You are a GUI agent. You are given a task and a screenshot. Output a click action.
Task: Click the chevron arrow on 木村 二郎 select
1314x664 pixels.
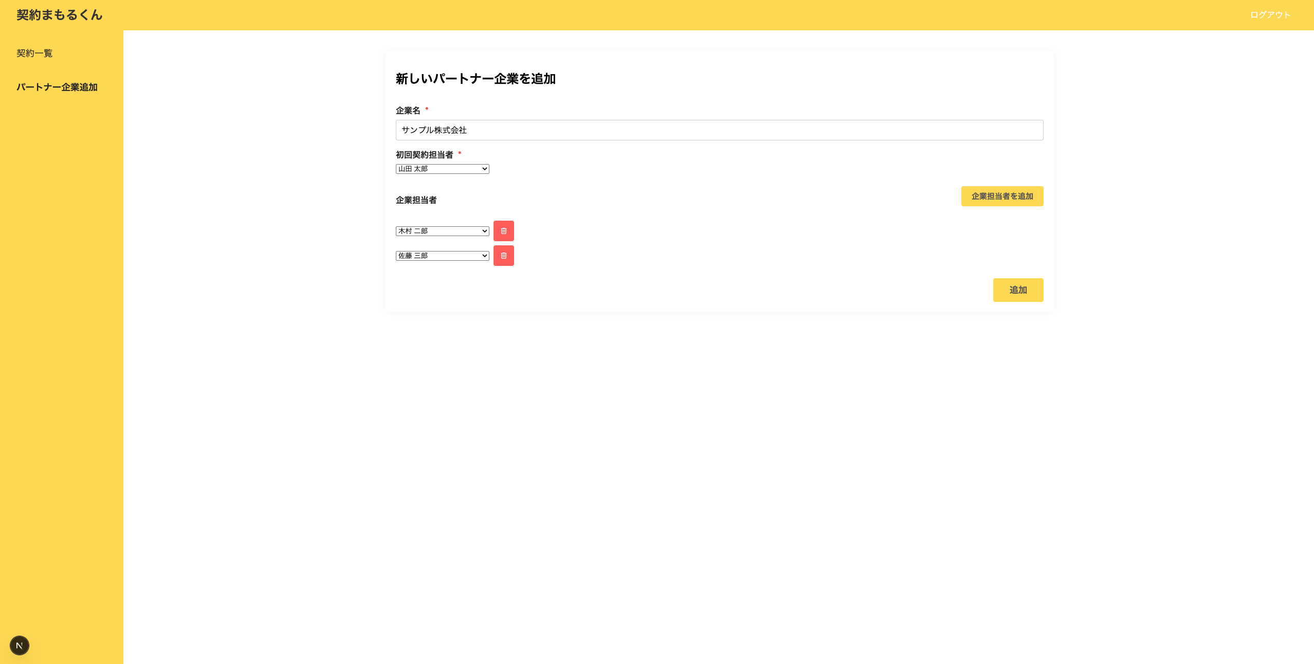click(x=484, y=231)
